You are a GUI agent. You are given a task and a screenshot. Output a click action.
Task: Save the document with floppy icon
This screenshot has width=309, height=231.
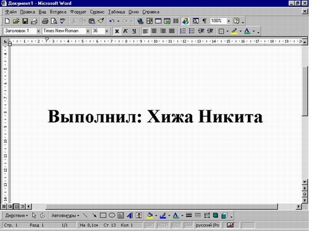25,21
